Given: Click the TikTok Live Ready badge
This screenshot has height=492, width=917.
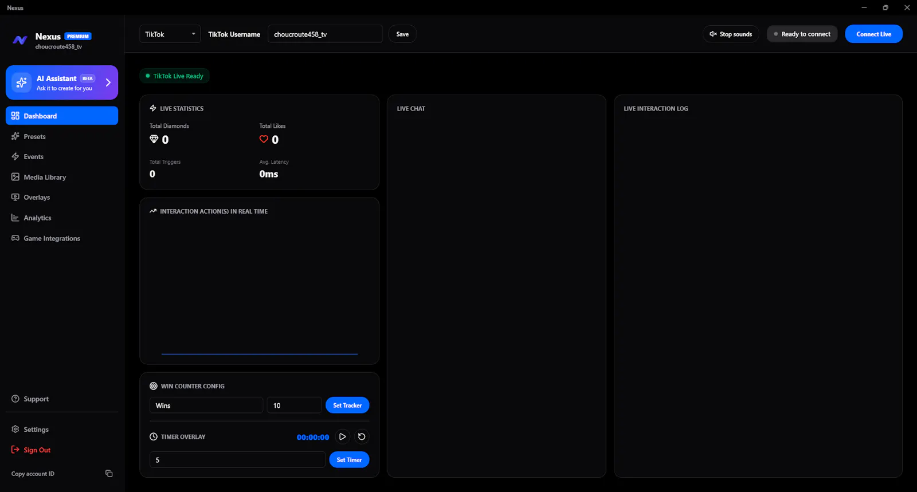Looking at the screenshot, I should [174, 76].
